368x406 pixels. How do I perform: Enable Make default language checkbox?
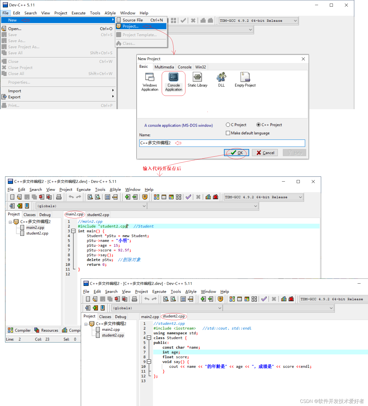228,133
